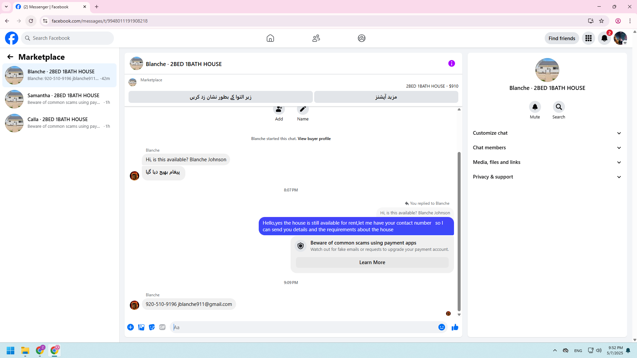Click Learn More on scam warning
637x358 pixels.
(x=372, y=262)
